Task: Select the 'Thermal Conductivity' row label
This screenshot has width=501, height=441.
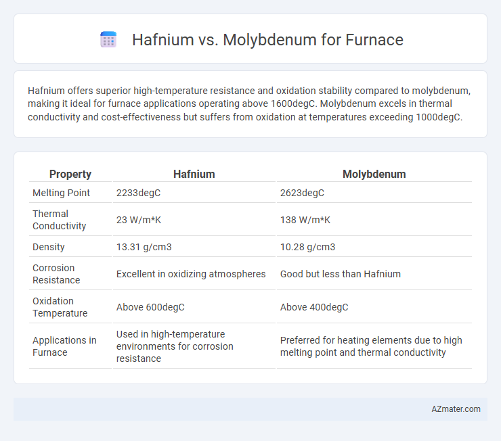Action: click(59, 220)
